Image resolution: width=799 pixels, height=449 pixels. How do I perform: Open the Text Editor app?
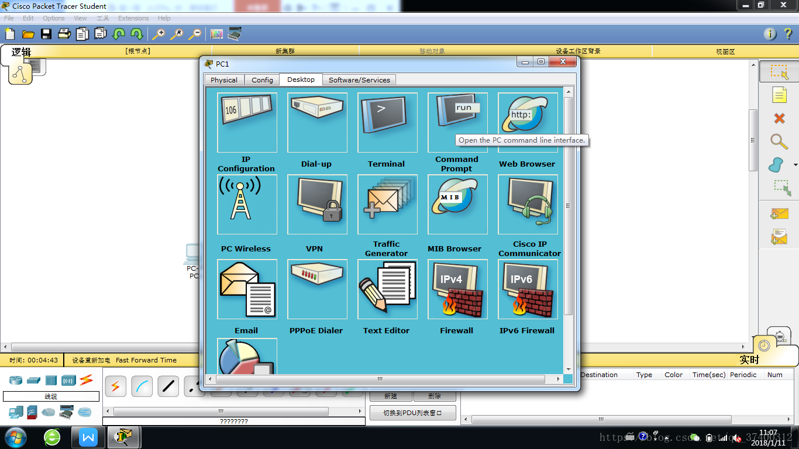[x=387, y=289]
